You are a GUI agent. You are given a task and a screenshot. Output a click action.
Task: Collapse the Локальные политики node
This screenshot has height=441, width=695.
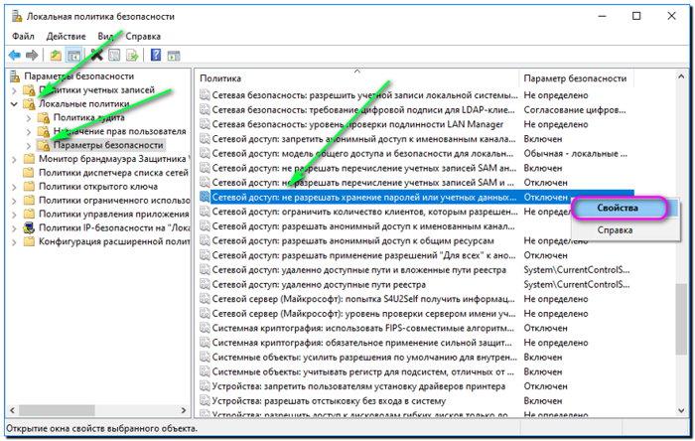click(x=14, y=104)
